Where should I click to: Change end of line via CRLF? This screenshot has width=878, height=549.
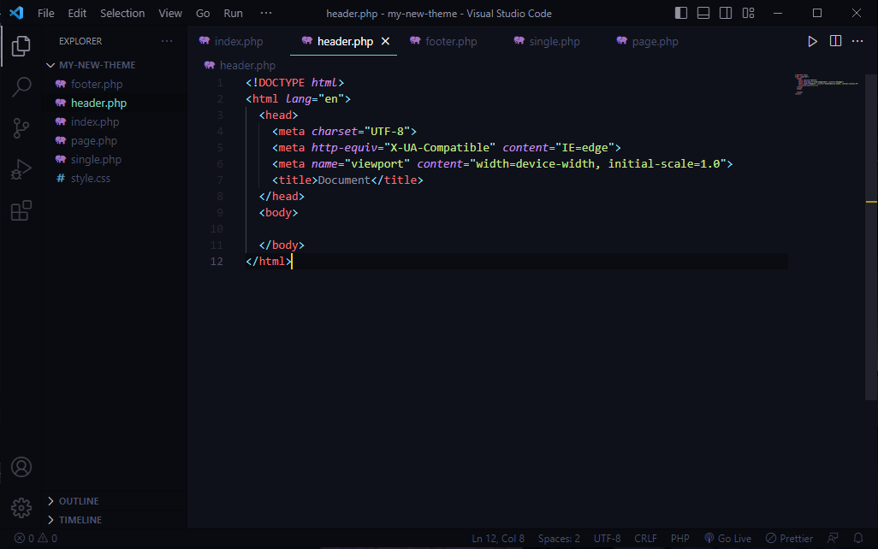coord(645,539)
